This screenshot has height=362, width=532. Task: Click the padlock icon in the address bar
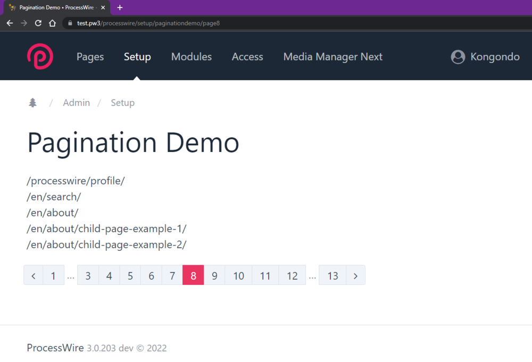pos(70,23)
